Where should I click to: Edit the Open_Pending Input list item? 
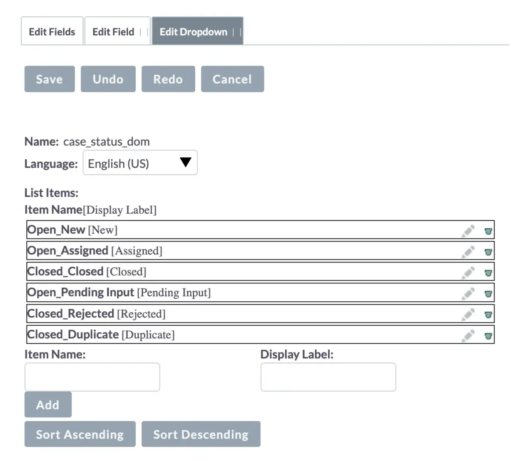point(468,293)
